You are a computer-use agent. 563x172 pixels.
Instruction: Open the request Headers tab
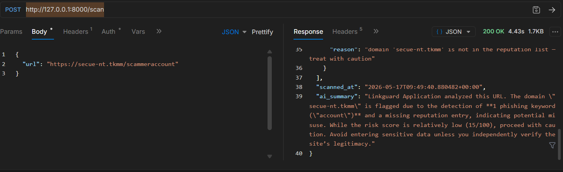[77, 32]
